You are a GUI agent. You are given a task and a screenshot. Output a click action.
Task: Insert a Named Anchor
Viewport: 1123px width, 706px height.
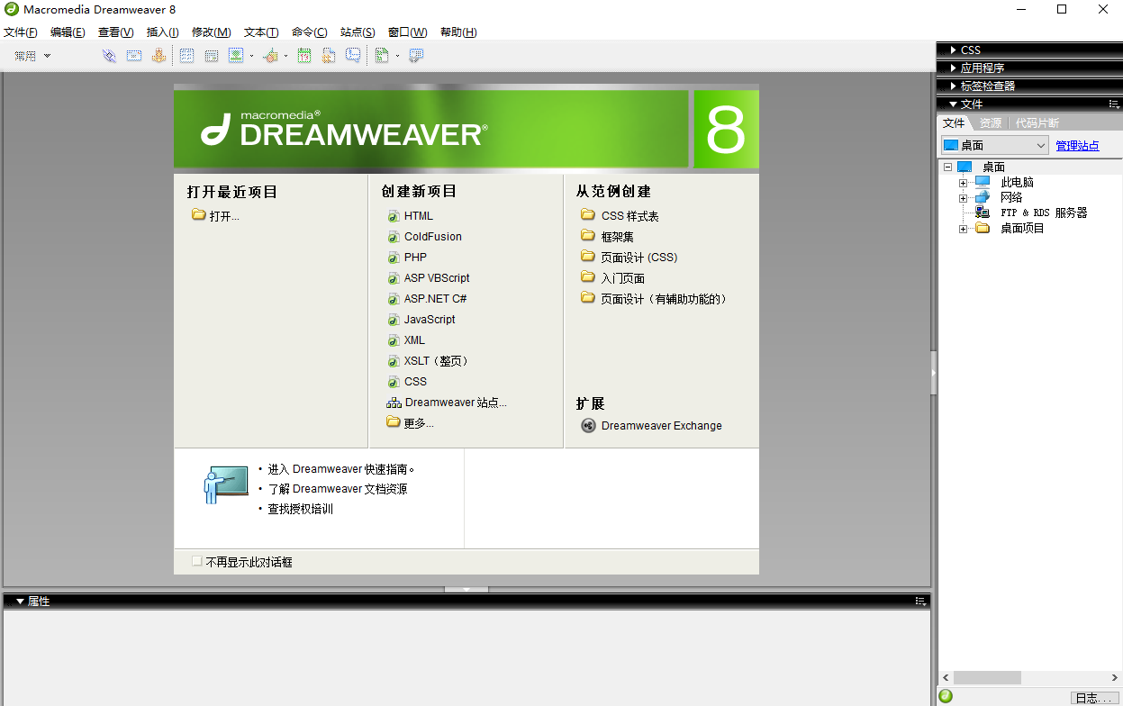click(158, 55)
